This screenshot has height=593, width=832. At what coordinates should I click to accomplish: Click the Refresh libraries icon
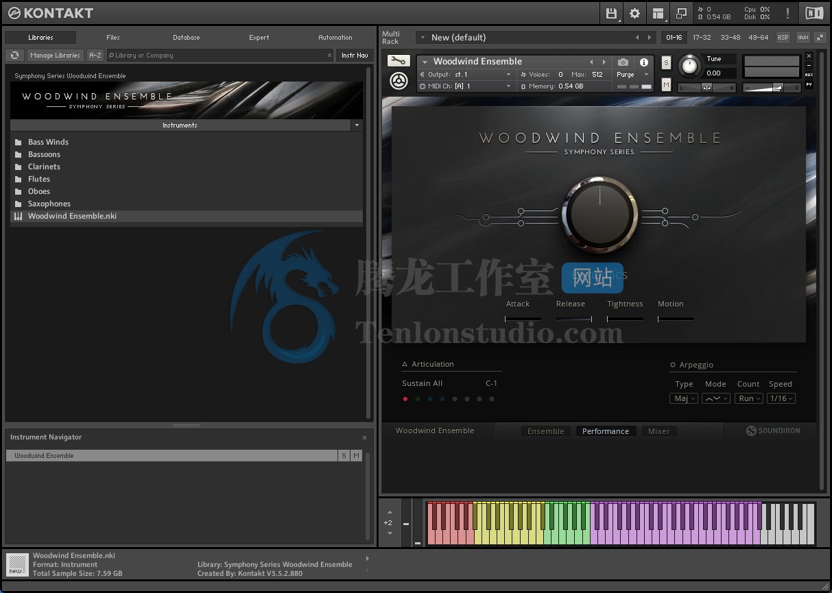tap(14, 56)
